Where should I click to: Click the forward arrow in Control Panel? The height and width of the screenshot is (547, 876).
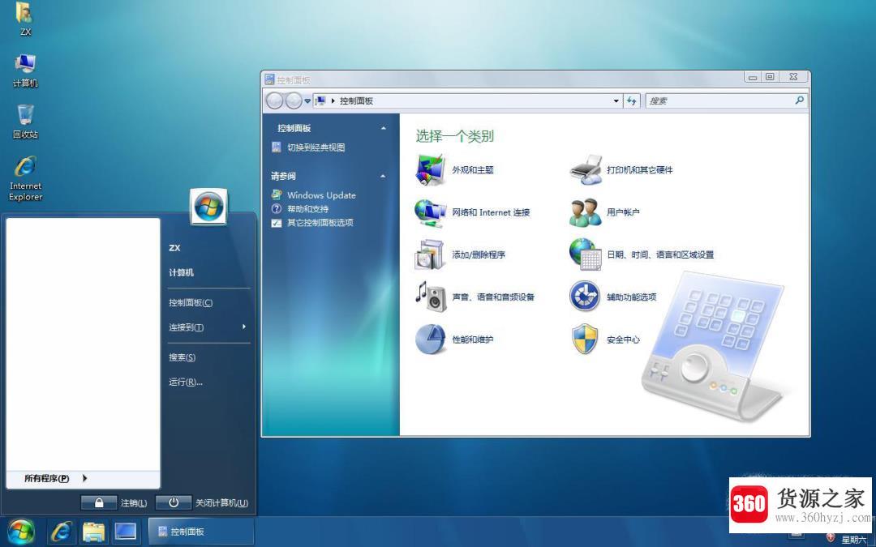[294, 101]
